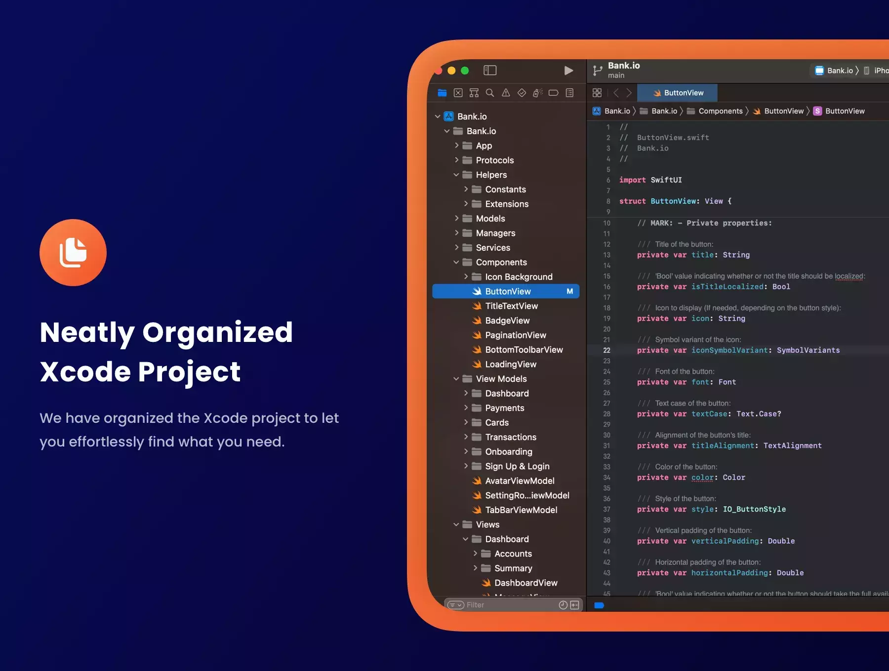Open the BadgeView Swift file

point(501,321)
